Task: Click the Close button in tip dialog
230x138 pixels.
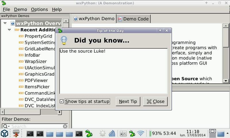Action: [155, 101]
